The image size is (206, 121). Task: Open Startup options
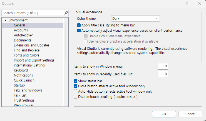pos(19,85)
